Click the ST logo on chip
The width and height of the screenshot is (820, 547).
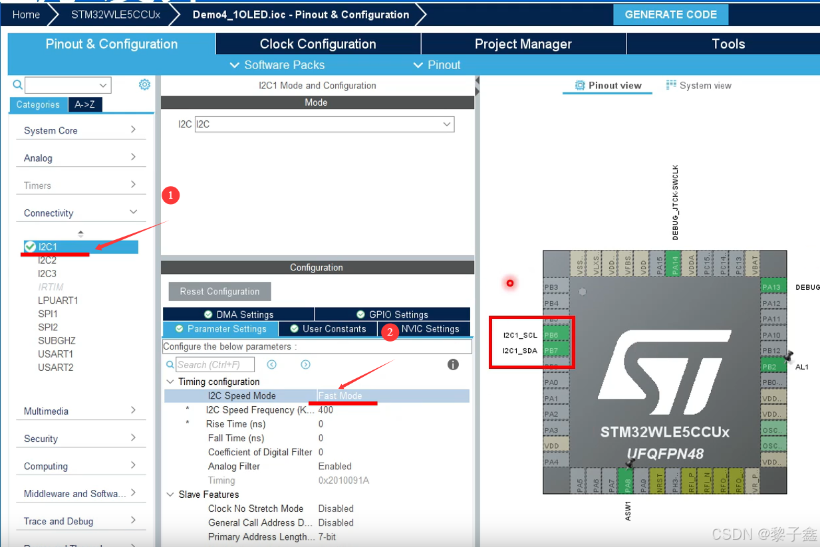pyautogui.click(x=665, y=373)
